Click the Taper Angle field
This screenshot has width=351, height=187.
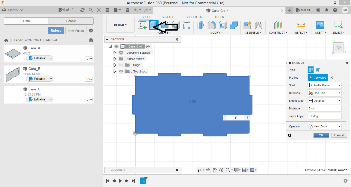click(x=325, y=116)
